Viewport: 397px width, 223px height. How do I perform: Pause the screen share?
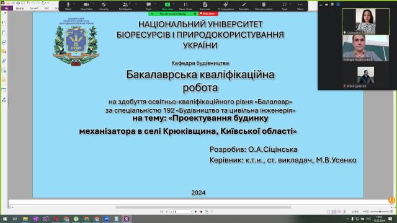coord(185,6)
